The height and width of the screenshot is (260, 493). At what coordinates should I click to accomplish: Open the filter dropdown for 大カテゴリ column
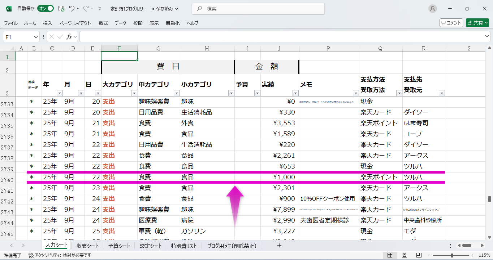click(134, 93)
